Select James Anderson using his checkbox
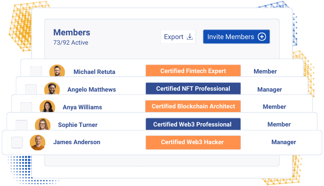324x186 pixels. tap(17, 142)
